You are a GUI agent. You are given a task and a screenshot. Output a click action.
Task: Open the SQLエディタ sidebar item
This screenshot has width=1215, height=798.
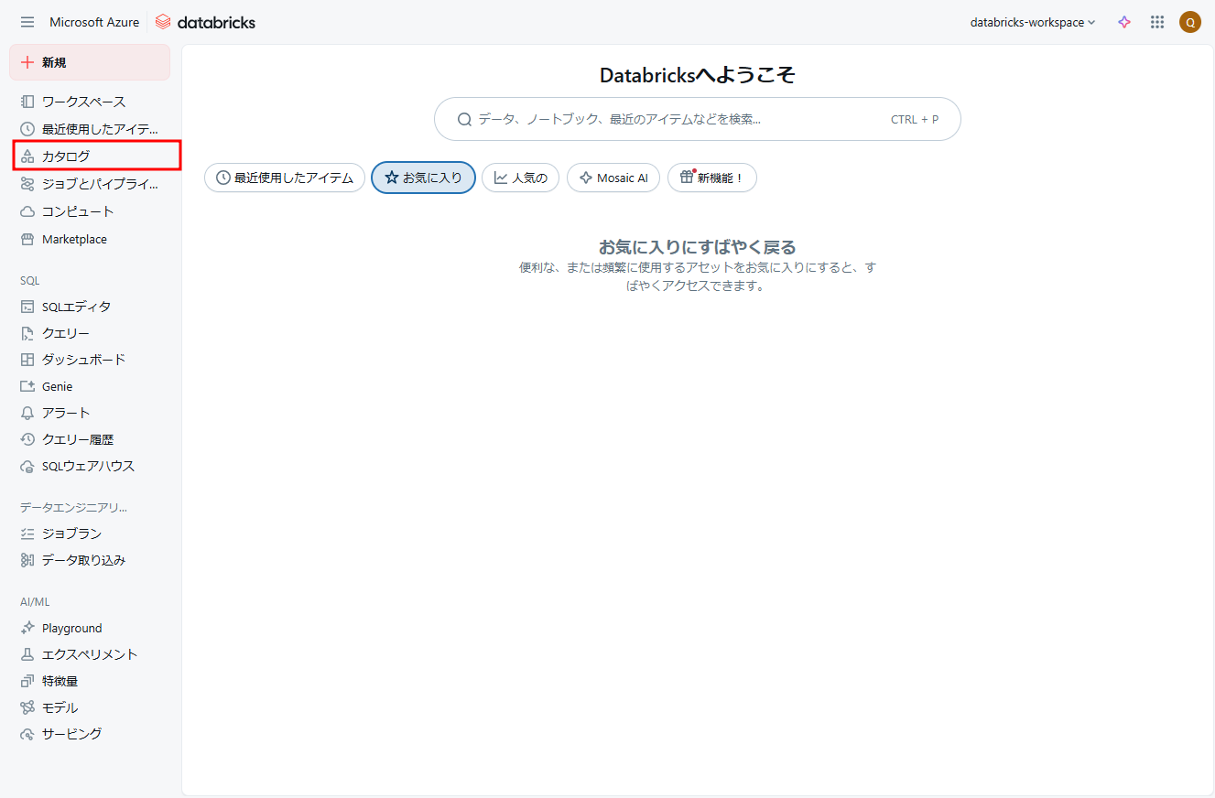pyautogui.click(x=76, y=307)
